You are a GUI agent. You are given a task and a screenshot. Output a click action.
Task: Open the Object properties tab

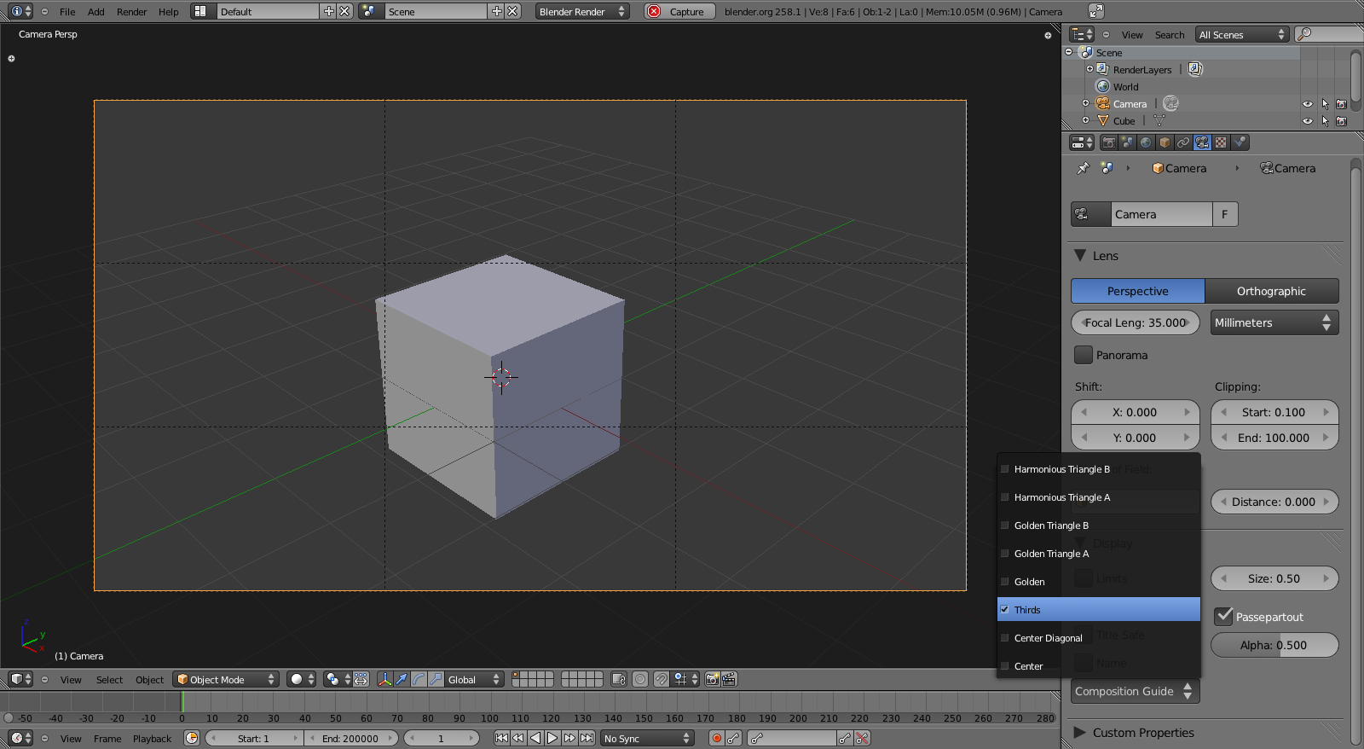[1165, 142]
